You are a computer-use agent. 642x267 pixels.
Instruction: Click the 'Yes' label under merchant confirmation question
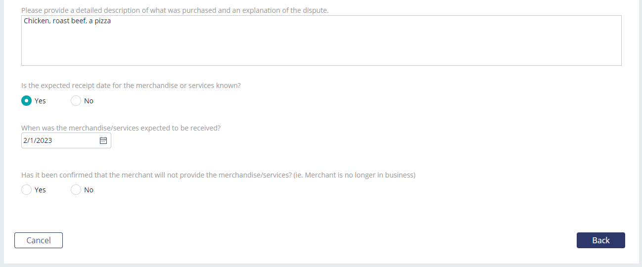point(40,190)
